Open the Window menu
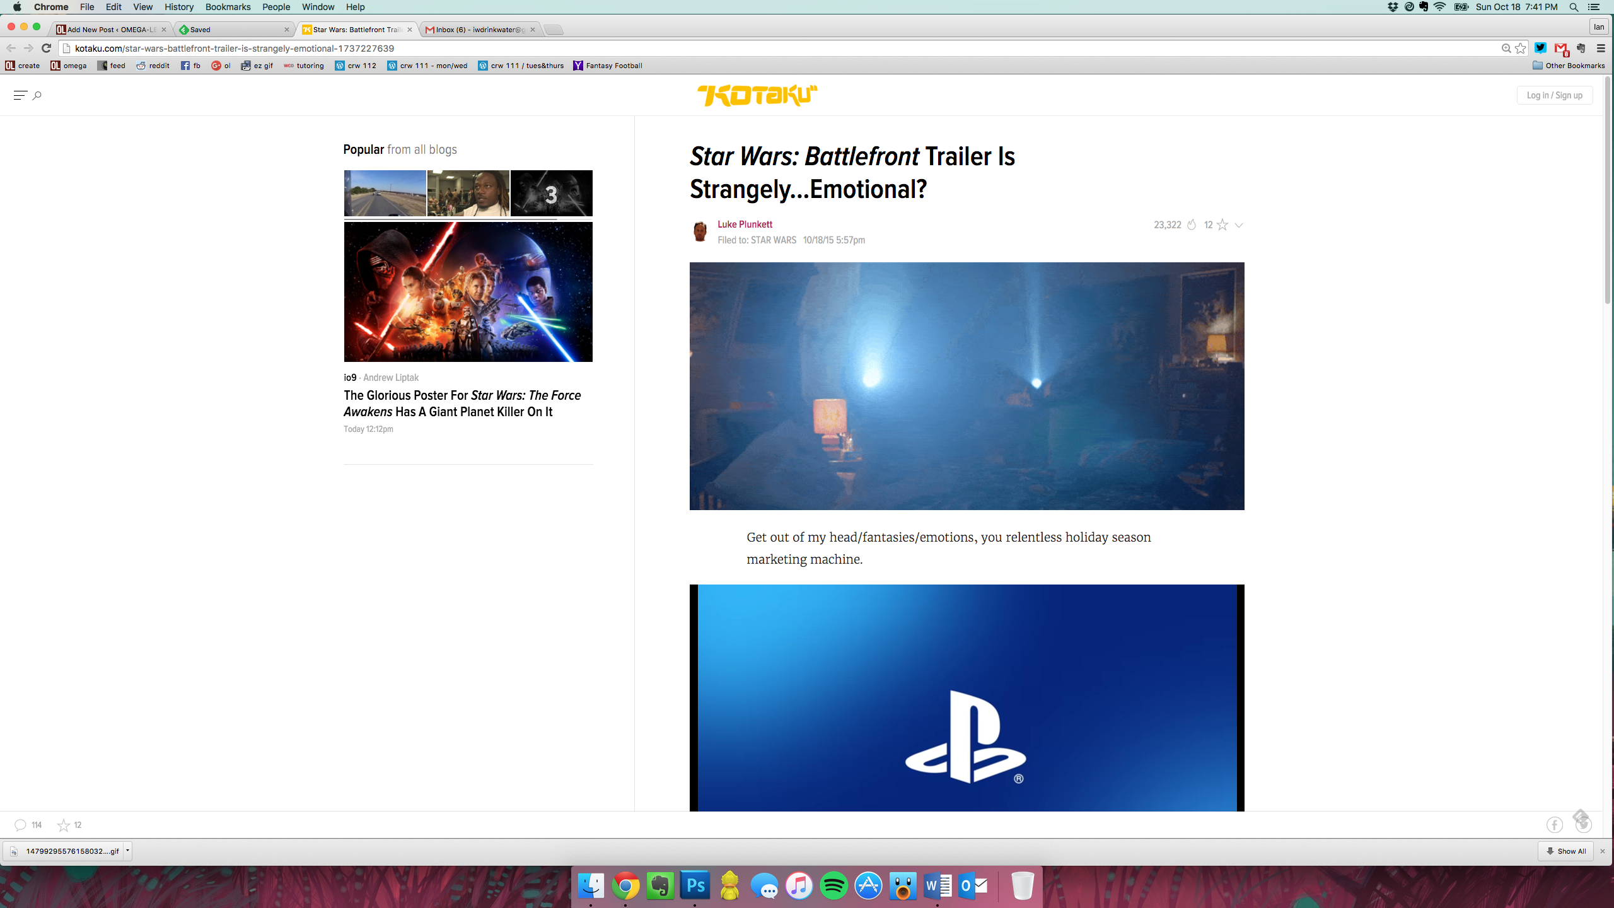This screenshot has width=1614, height=908. pos(318,7)
